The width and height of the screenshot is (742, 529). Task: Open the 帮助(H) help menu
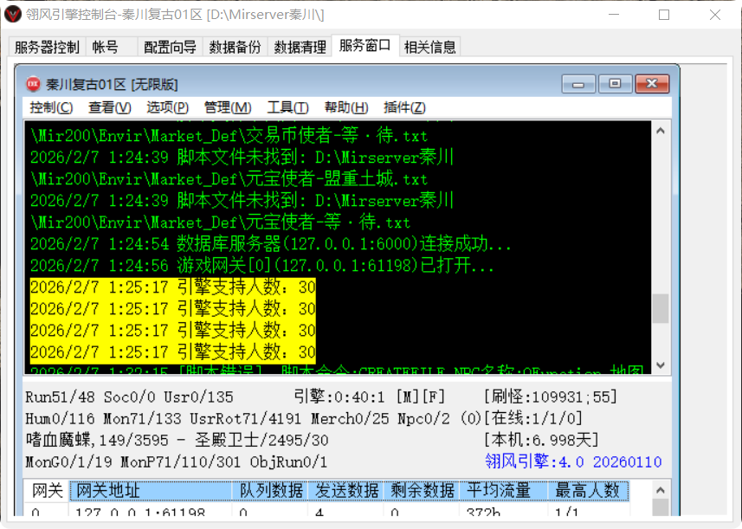point(344,106)
